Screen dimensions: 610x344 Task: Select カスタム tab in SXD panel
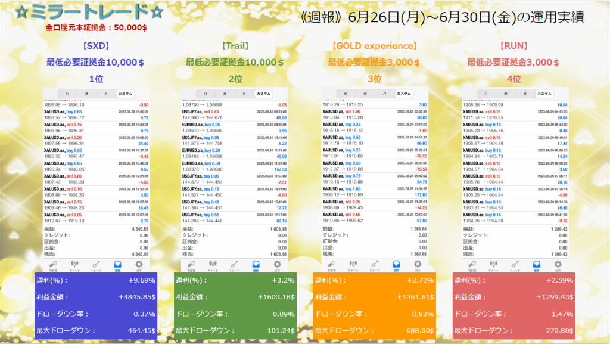click(125, 94)
